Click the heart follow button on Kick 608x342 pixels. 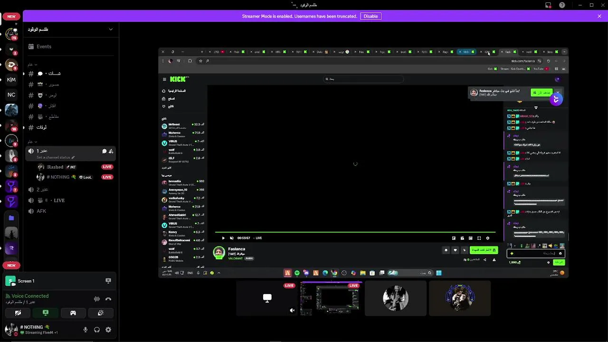coord(455,250)
